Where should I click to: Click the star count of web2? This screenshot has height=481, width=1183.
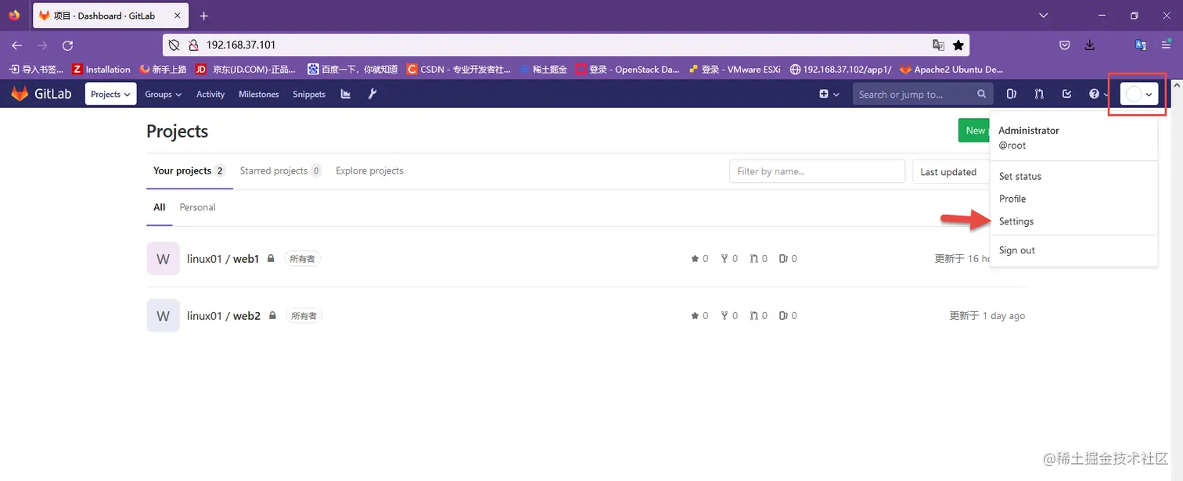click(699, 316)
